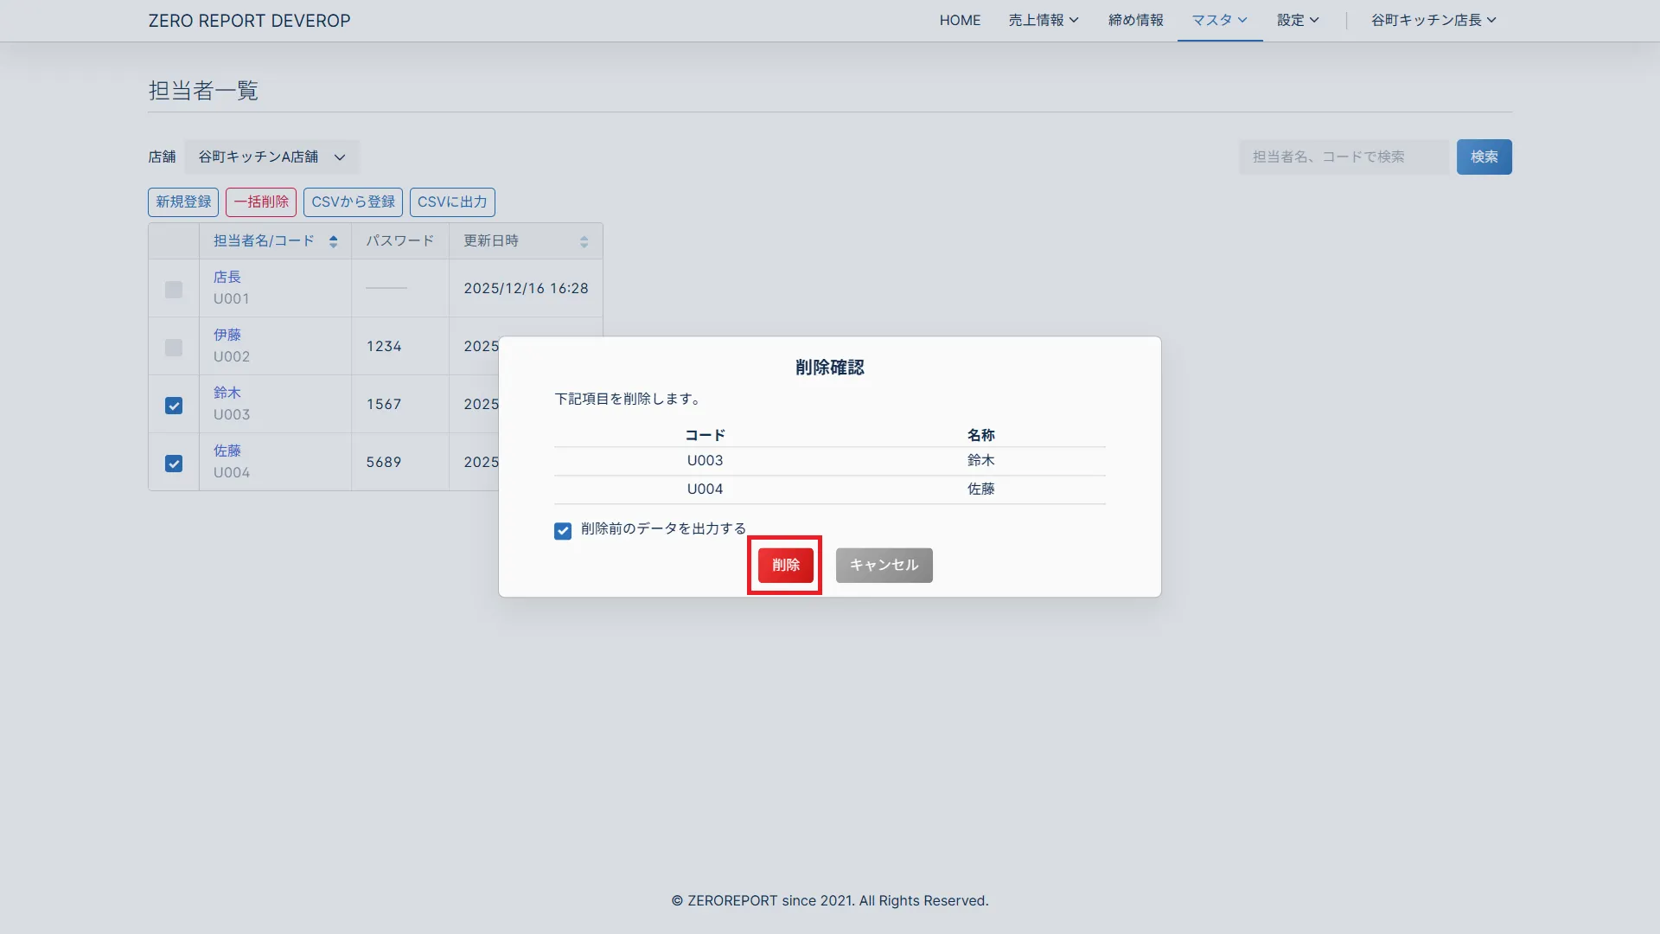Uncheck the 鈴木 U003 row checkbox
This screenshot has height=934, width=1660.
(174, 406)
